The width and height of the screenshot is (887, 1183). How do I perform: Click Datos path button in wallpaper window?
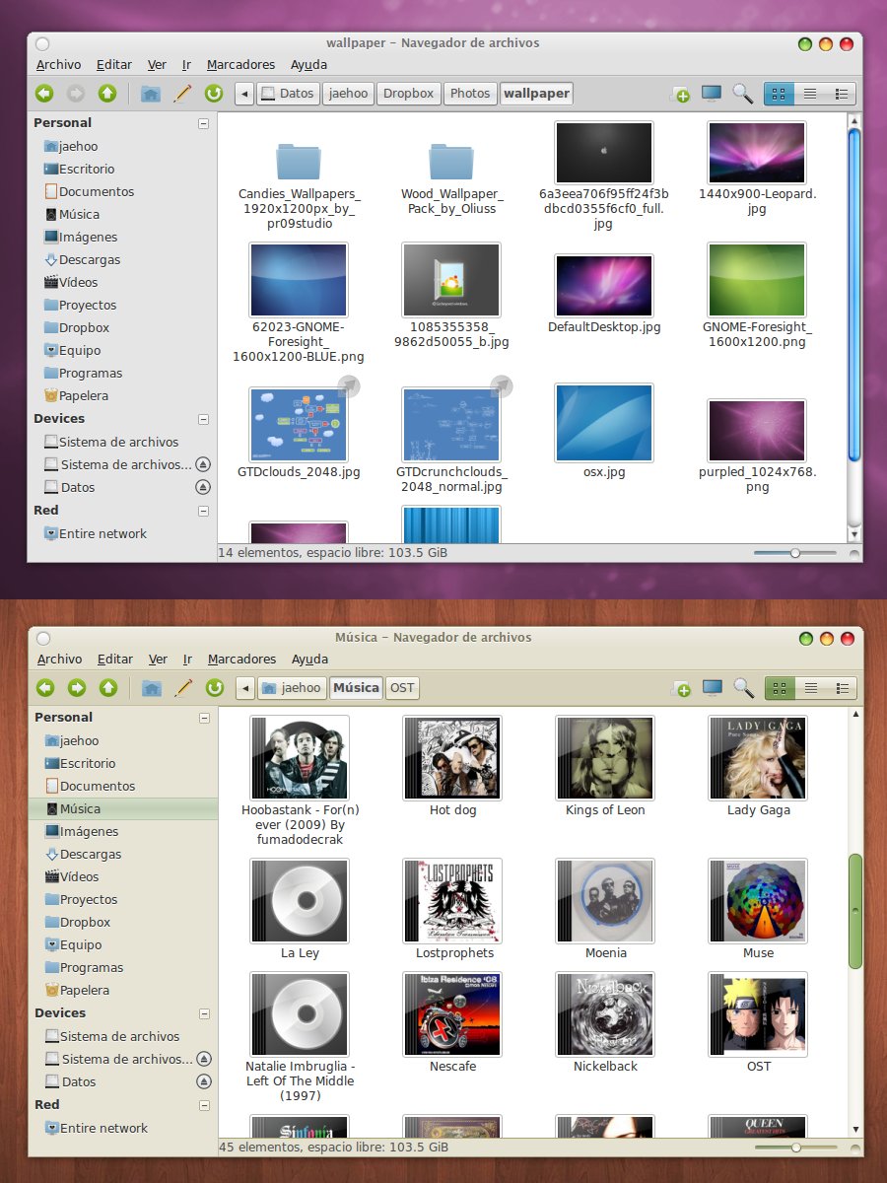click(288, 94)
